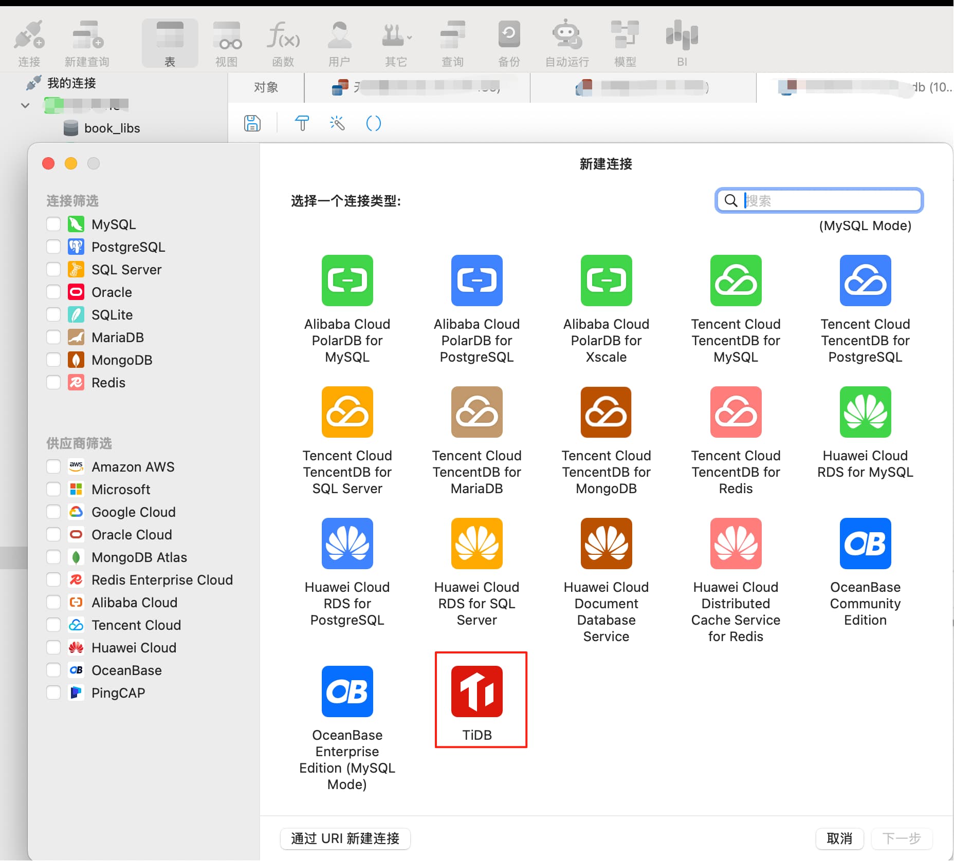The width and height of the screenshot is (954, 861).
Task: Click the 函数 toolbar icon
Action: click(x=283, y=44)
